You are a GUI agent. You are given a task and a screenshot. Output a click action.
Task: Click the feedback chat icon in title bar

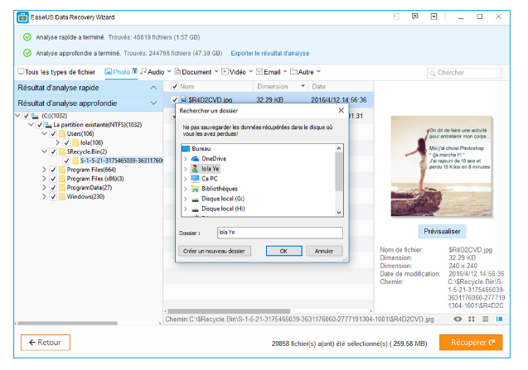414,17
